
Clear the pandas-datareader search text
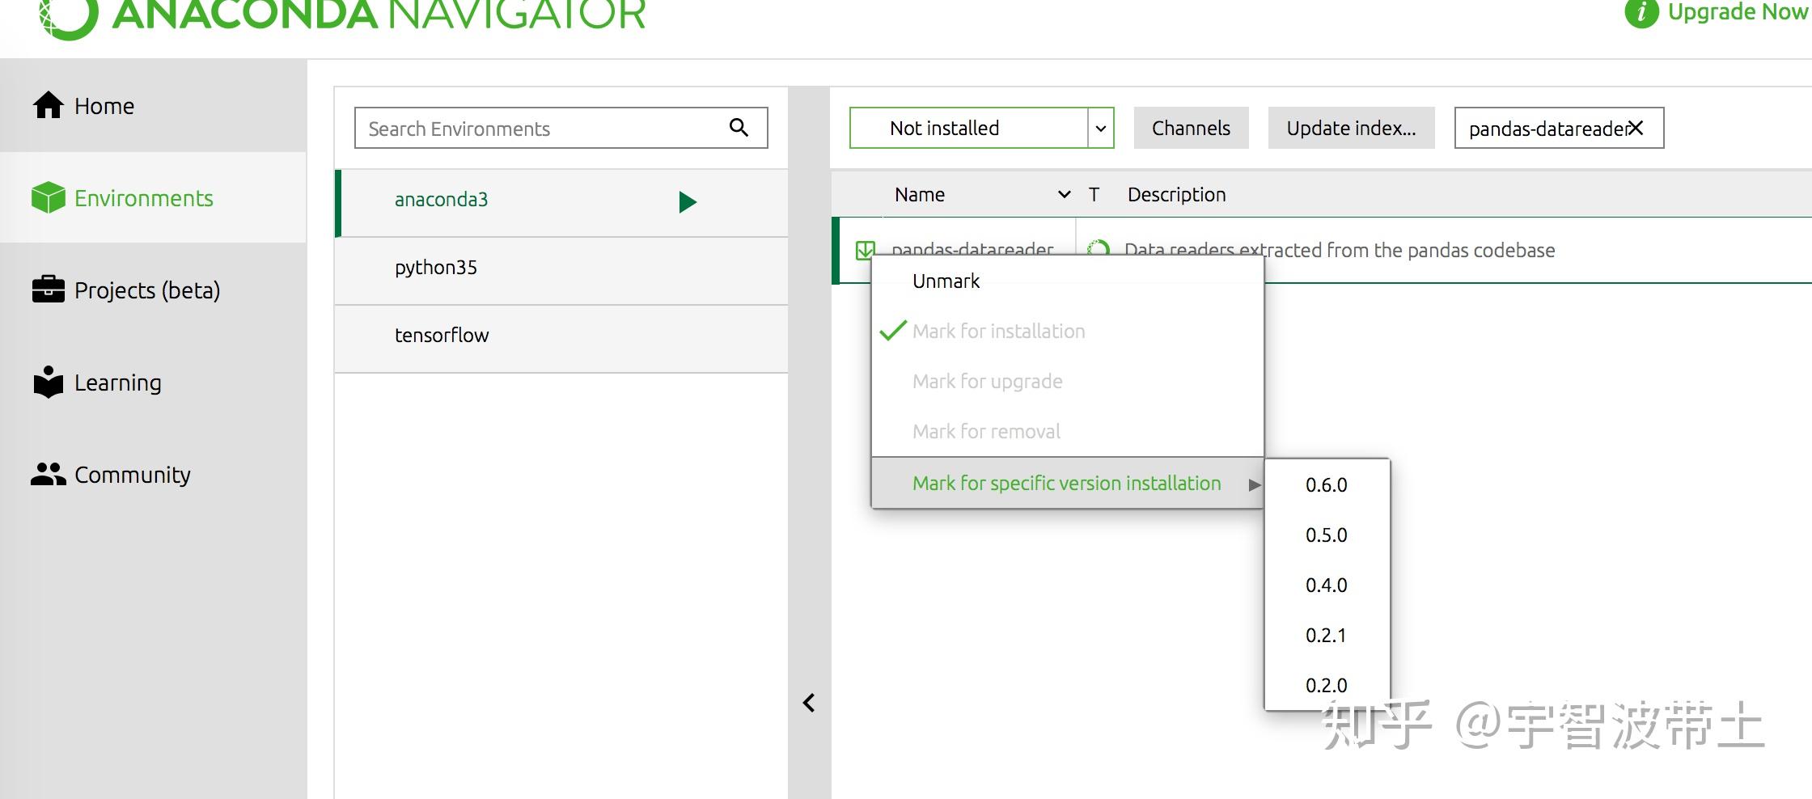pos(1636,127)
